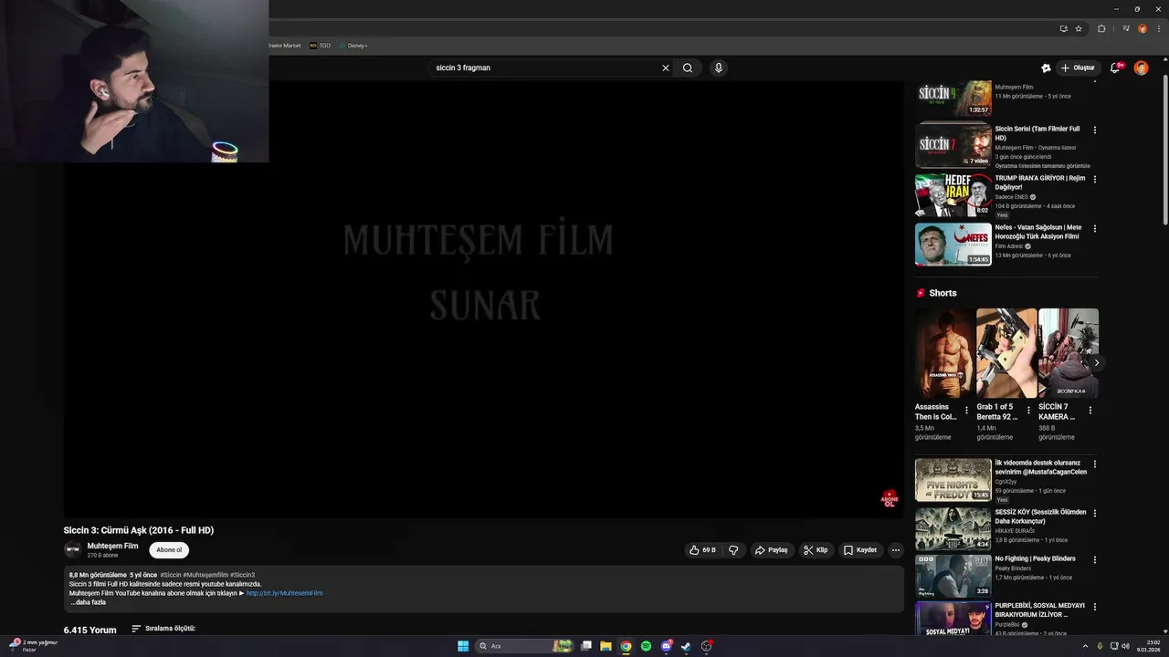Open options for Grab 1 of 5 short
The width and height of the screenshot is (1169, 657).
pos(1028,411)
